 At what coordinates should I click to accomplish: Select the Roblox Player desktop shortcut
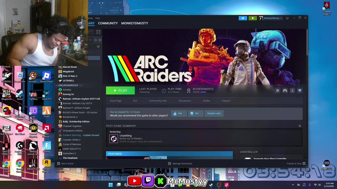pyautogui.click(x=47, y=77)
